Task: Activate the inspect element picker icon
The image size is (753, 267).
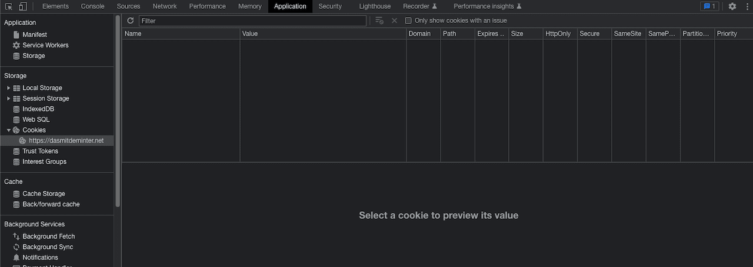Action: 9,6
